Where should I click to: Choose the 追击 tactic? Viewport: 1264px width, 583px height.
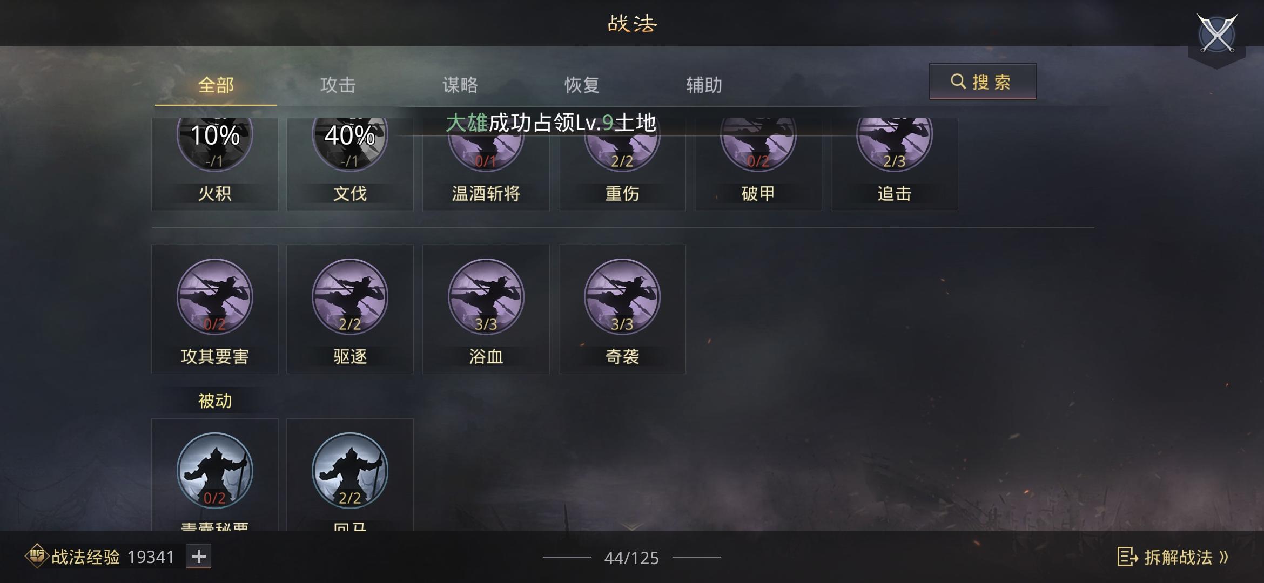click(x=894, y=163)
